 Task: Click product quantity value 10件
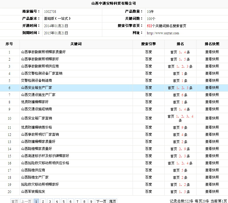click(150, 12)
